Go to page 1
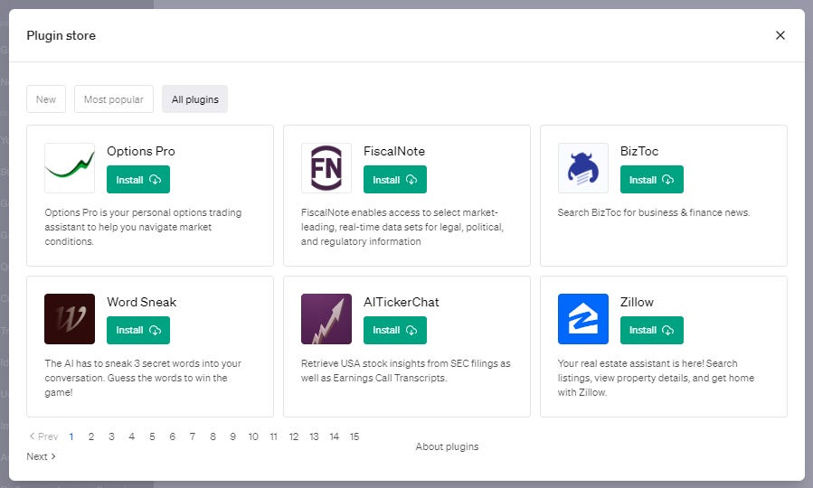Viewport: 813px width, 488px height. point(71,436)
